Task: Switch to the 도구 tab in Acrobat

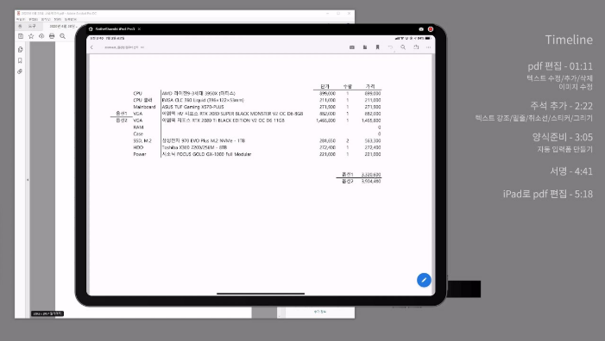Action: tap(32, 26)
